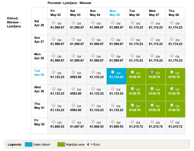
Task: Select Fri May 02 departure with Fri May 02 return
Action: coord(54,122)
